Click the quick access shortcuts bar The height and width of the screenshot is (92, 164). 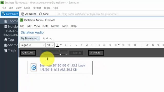pos(90,14)
